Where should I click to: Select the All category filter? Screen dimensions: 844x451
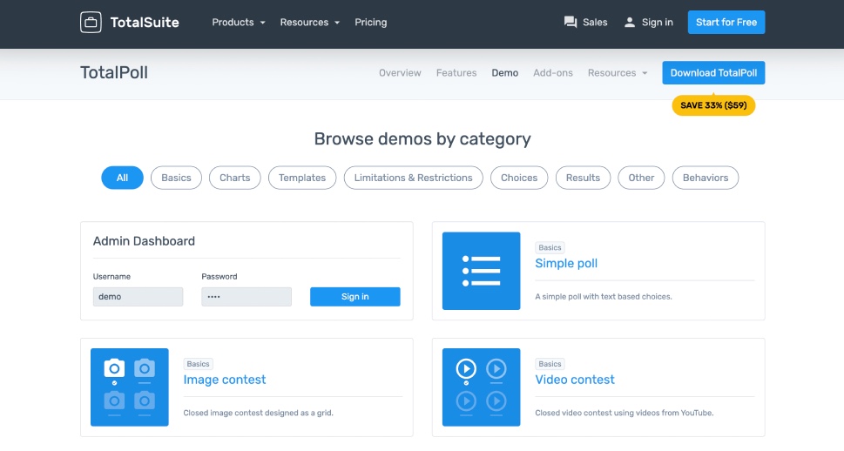coord(122,178)
